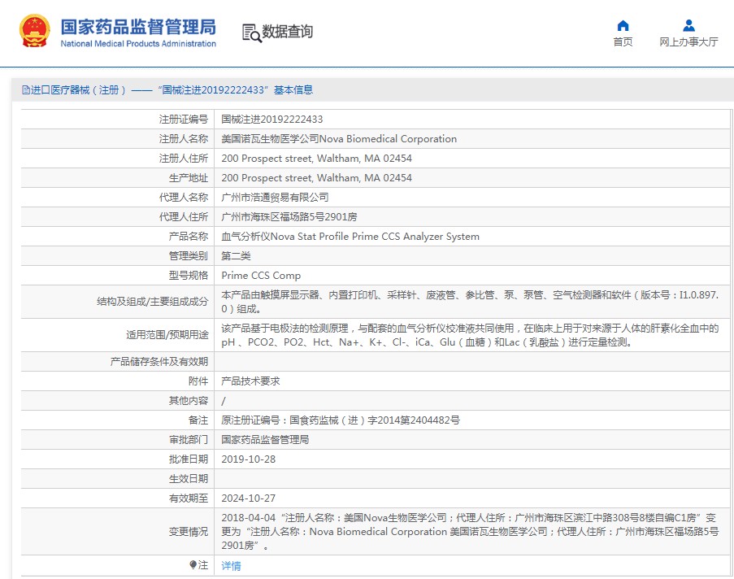Viewport: 734px width, 579px height.
Task: Click the 变更情况 label
Action: 189,532
